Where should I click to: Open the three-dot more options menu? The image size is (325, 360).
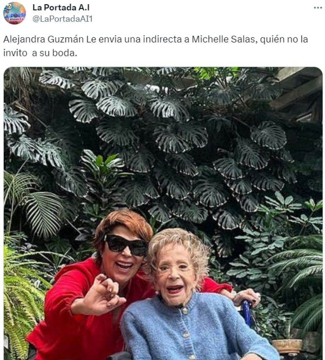pos(318,8)
